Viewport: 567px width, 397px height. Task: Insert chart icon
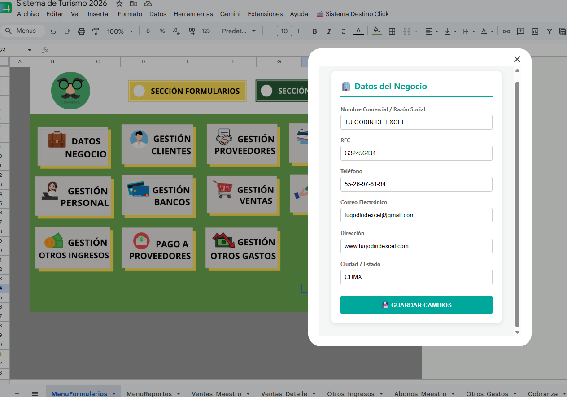[535, 31]
